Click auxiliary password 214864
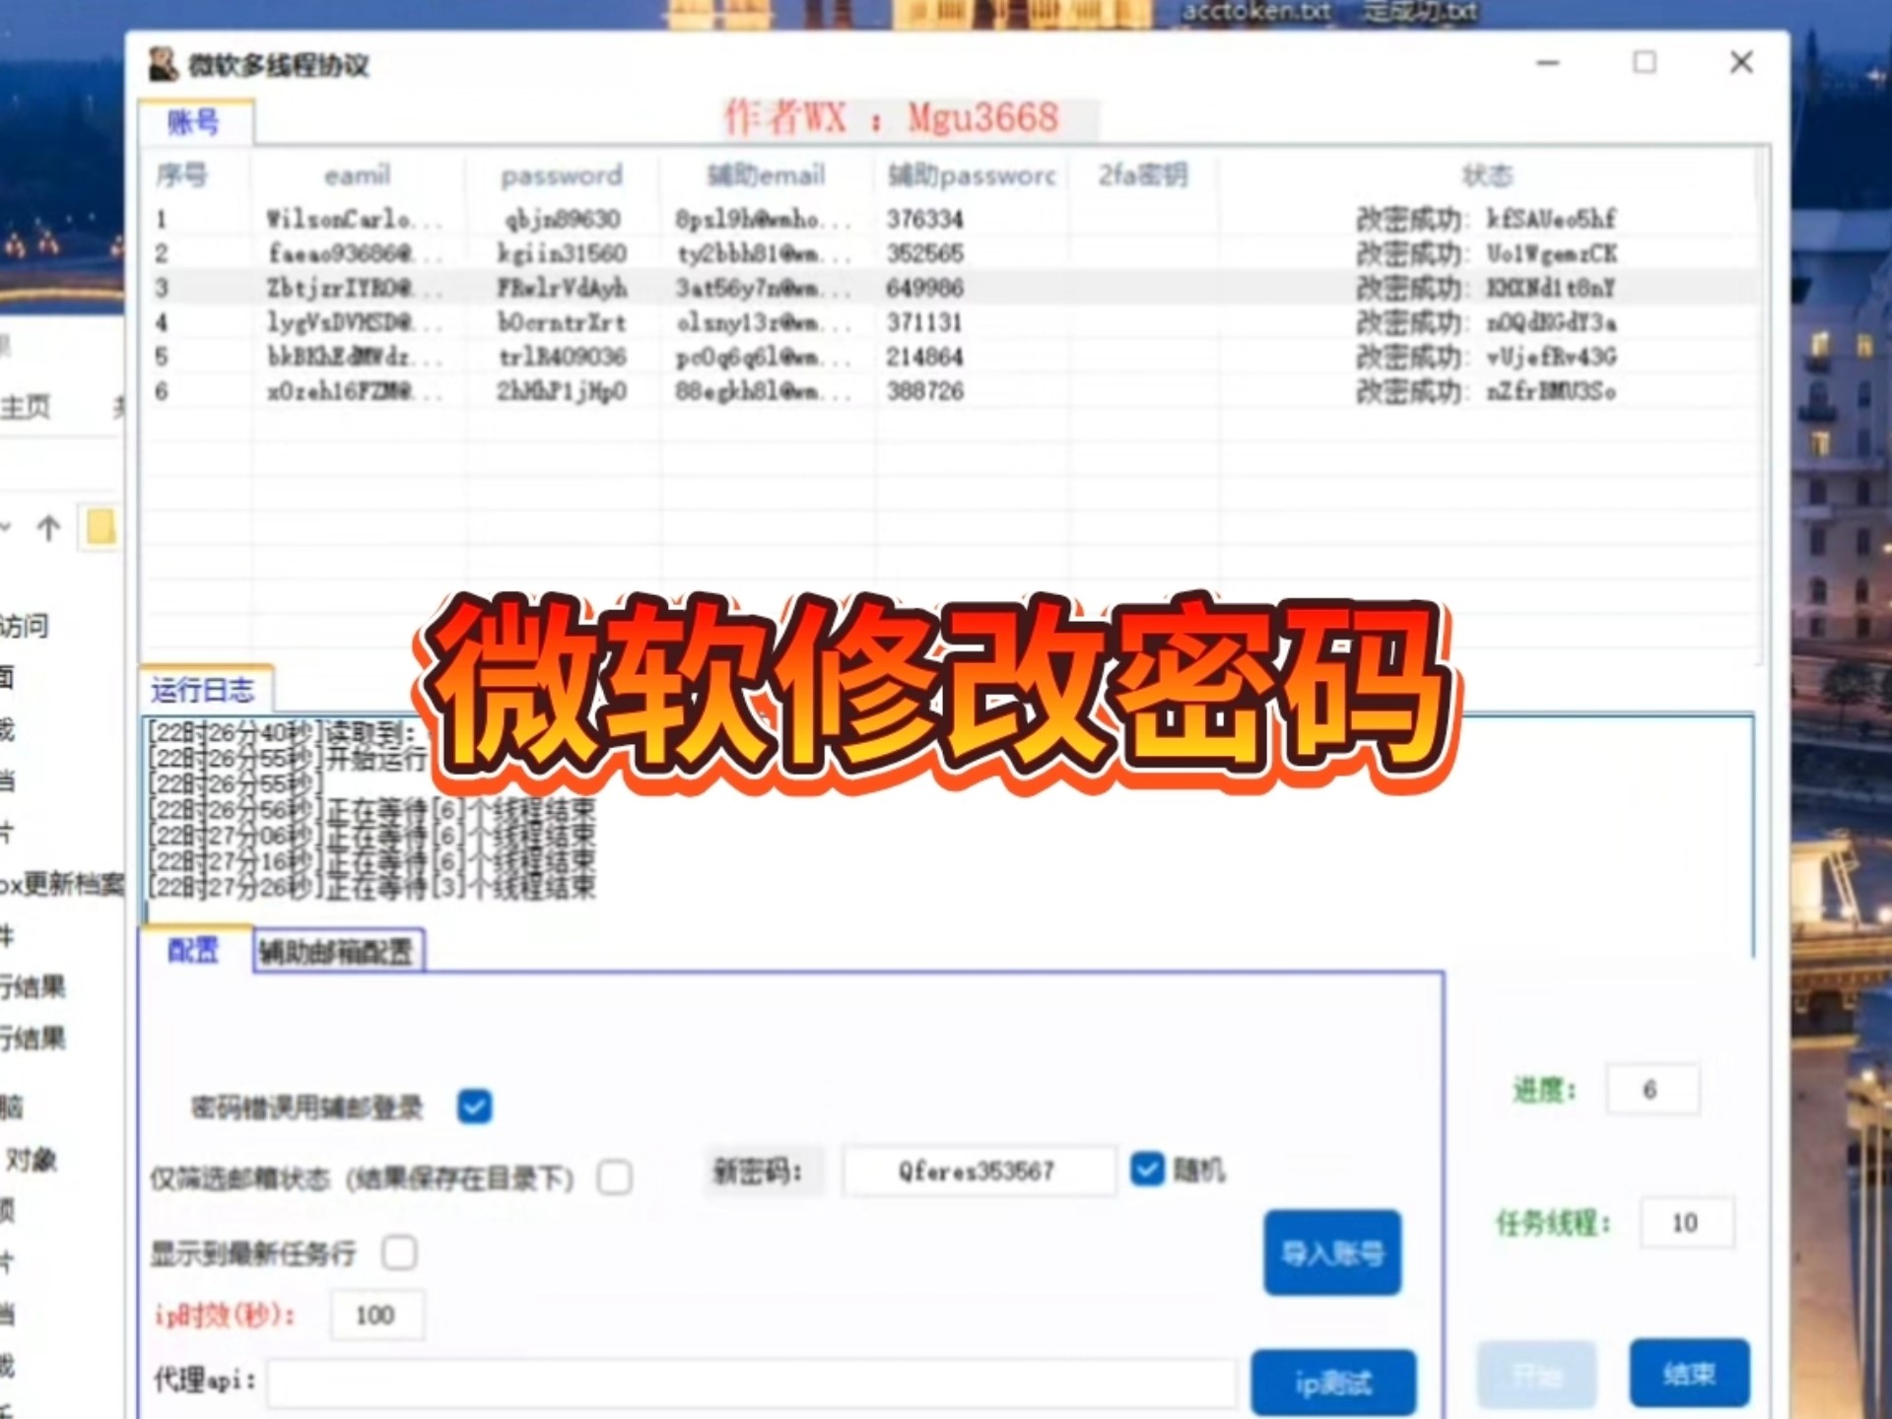This screenshot has height=1419, width=1892. pyautogui.click(x=924, y=357)
